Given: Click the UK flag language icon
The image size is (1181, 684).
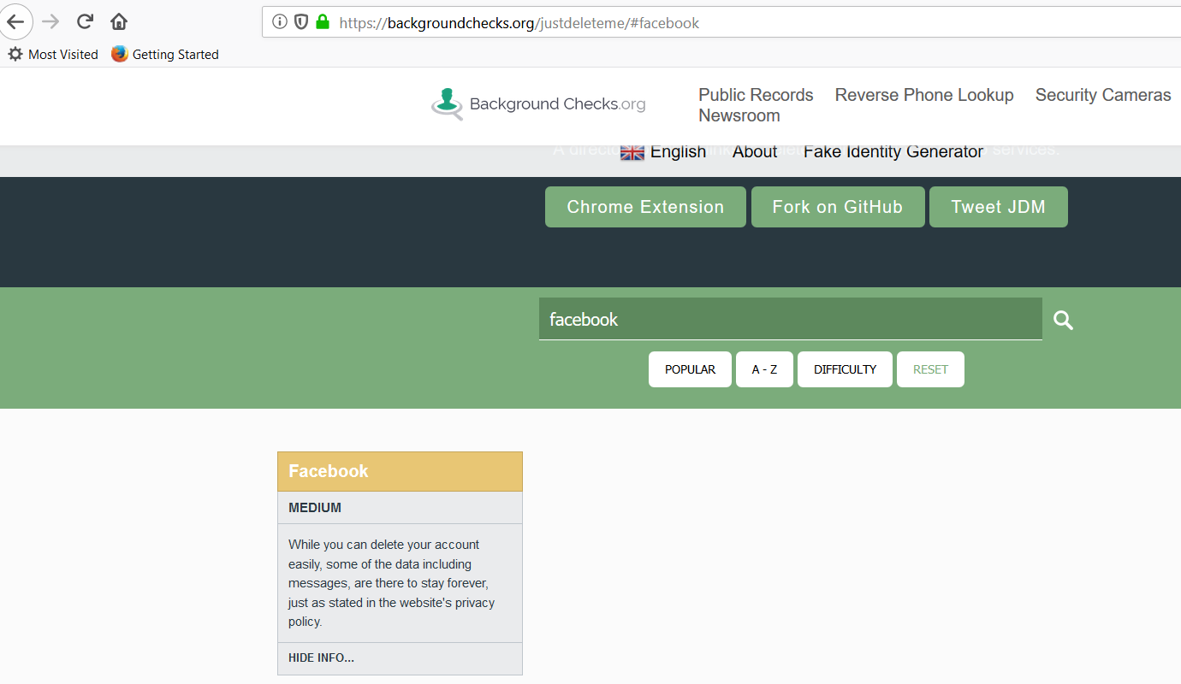Looking at the screenshot, I should pos(632,152).
